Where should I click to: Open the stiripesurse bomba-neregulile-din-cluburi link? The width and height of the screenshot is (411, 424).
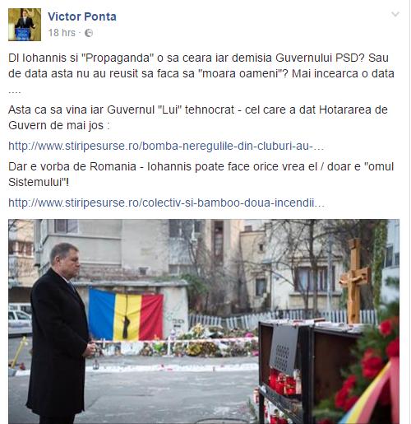click(x=166, y=146)
